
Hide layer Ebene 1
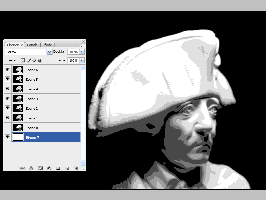click(x=7, y=118)
